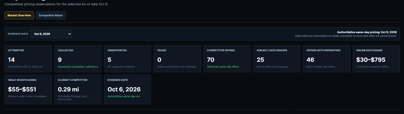Select the Attempted card showing 14
404x114 pixels.
(28, 59)
